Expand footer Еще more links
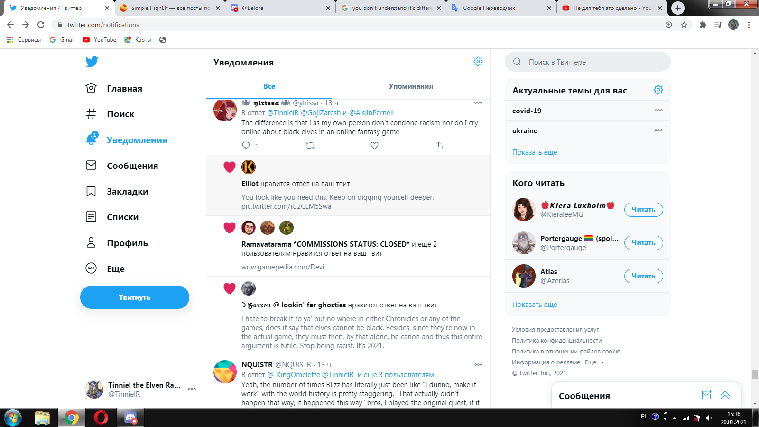 coord(593,362)
